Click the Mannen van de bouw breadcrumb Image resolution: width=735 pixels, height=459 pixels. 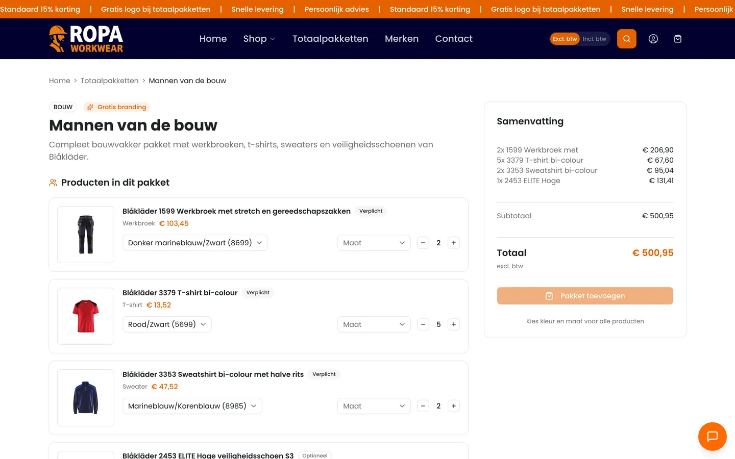187,81
